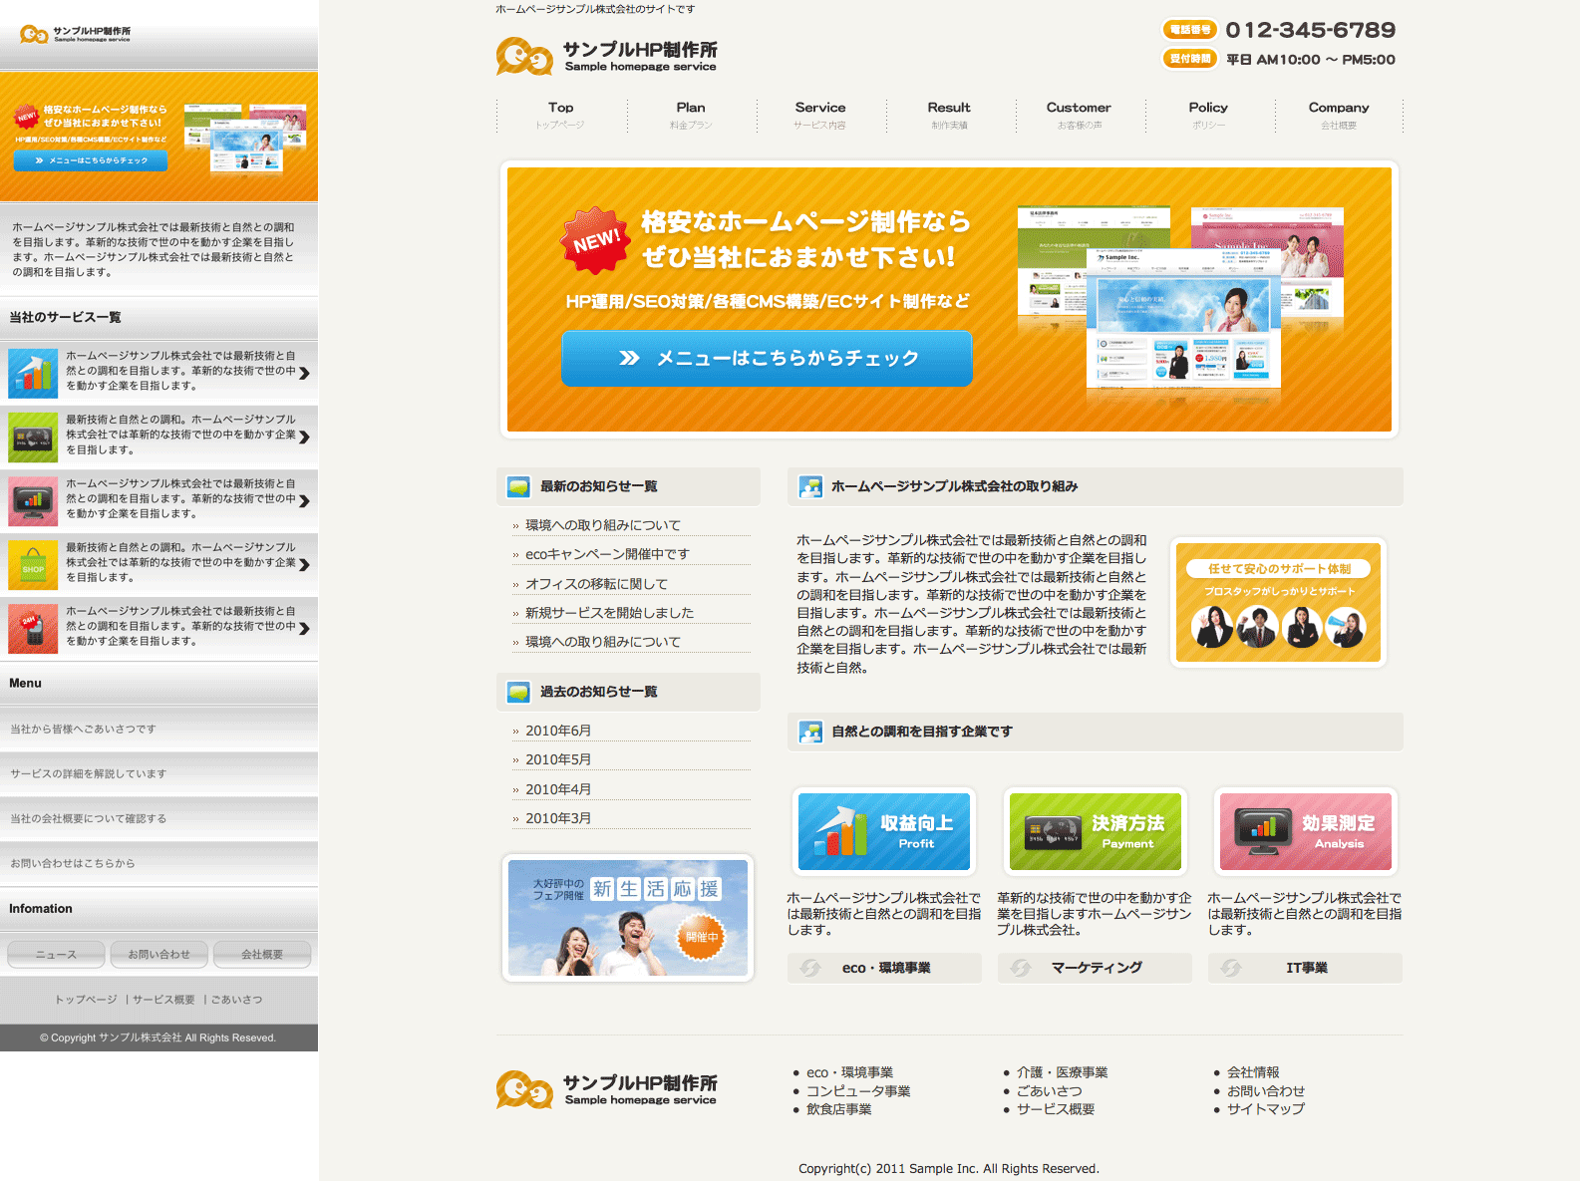Open the 2010年6月 archive link

tap(558, 731)
